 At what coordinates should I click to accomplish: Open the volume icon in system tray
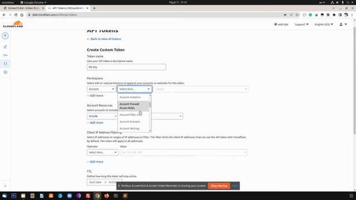tap(338, 2)
